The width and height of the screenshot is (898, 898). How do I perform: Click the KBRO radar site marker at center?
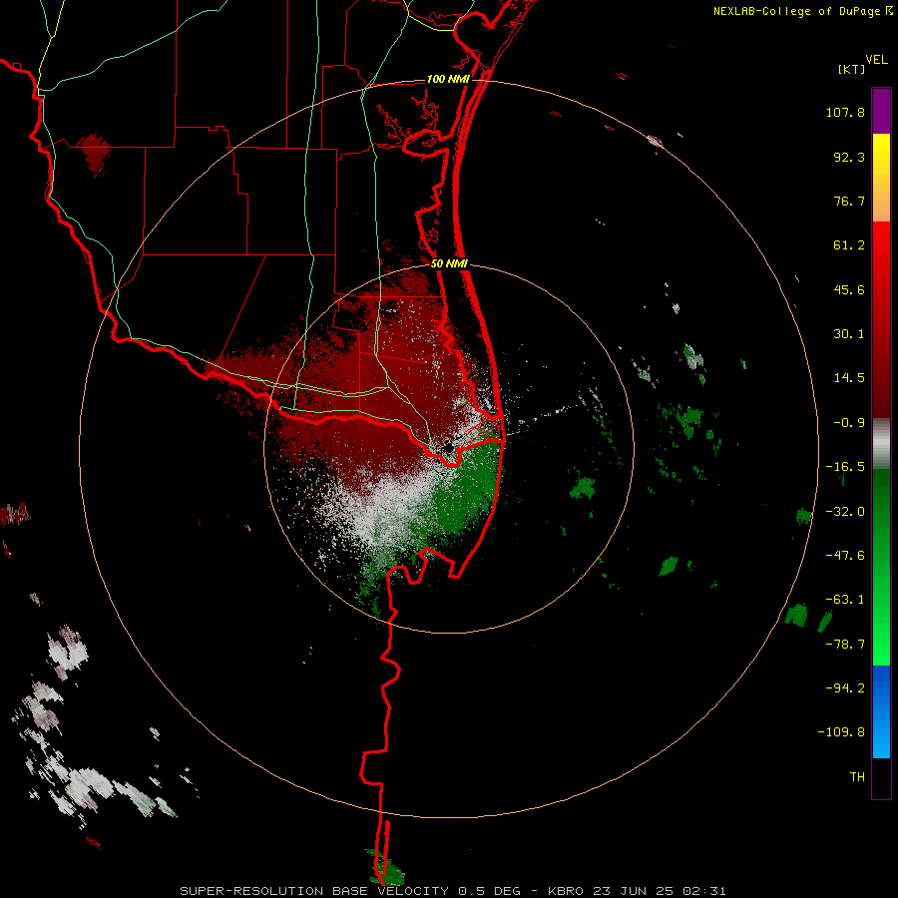(x=448, y=447)
